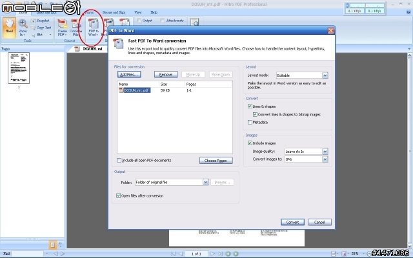Pick the Copy Text tool
Viewport: 413px width, 258px height.
tap(41, 27)
